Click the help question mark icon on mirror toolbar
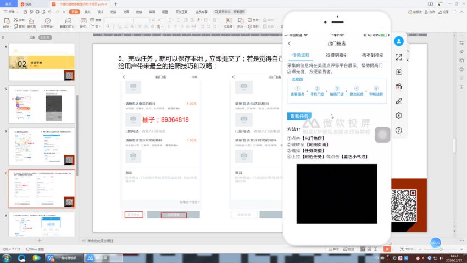 point(399,130)
